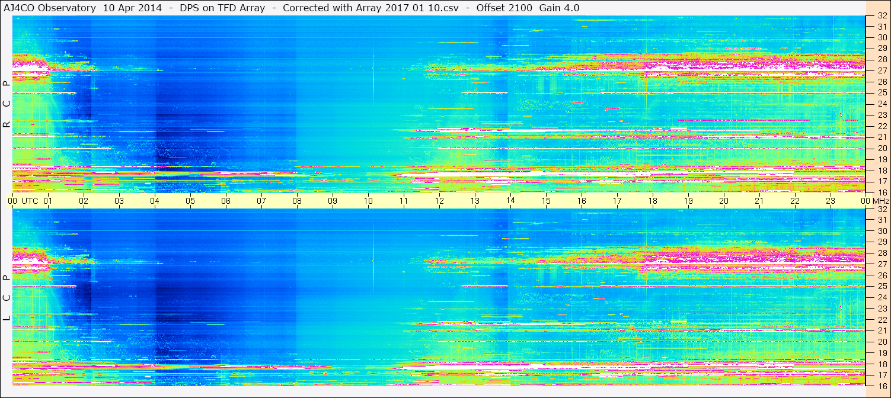Select the 02 hour marker on time axis

click(x=84, y=201)
